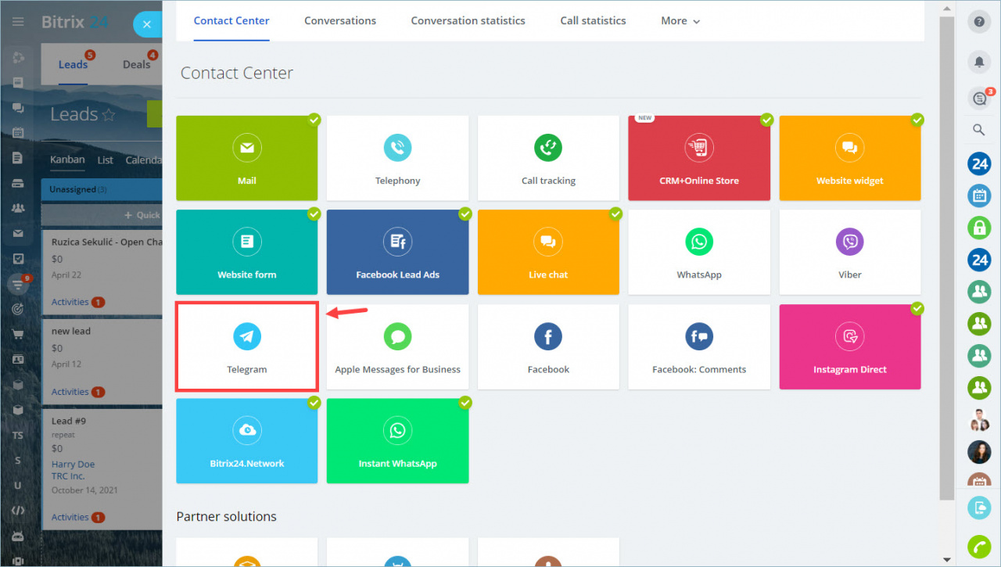
Task: Click the green phone call button
Action: click(979, 547)
